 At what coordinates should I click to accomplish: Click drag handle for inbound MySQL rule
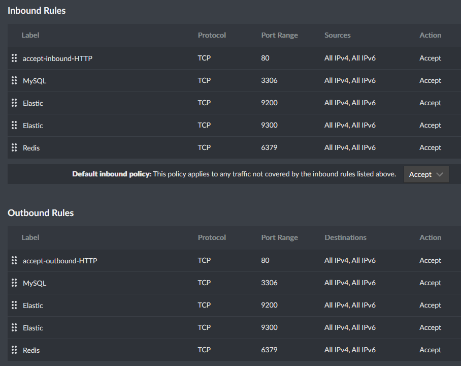click(x=14, y=80)
